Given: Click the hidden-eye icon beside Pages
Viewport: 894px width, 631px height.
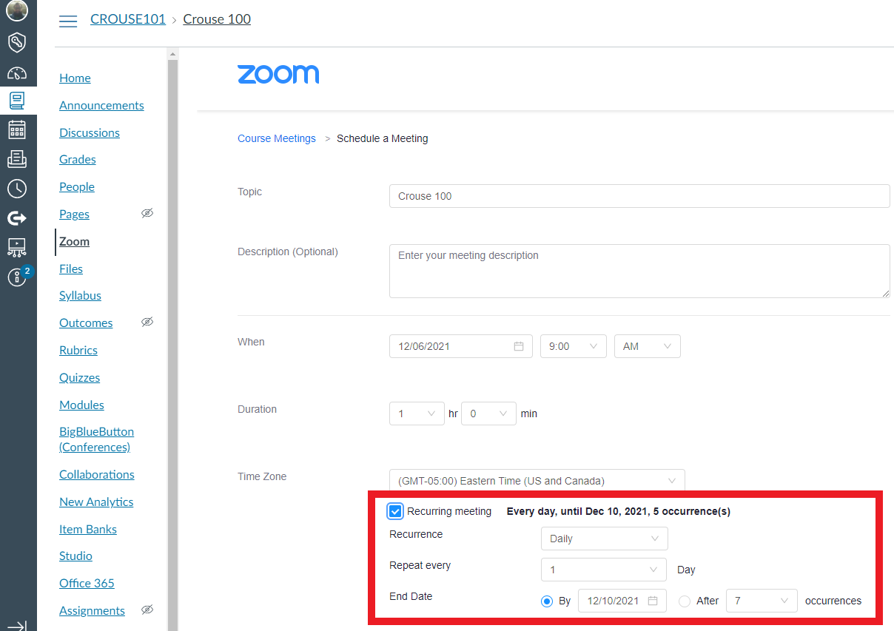Looking at the screenshot, I should click(x=147, y=213).
